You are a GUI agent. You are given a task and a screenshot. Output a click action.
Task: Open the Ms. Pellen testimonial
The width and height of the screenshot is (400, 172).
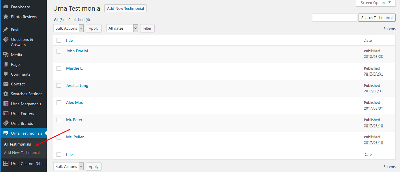pos(75,137)
